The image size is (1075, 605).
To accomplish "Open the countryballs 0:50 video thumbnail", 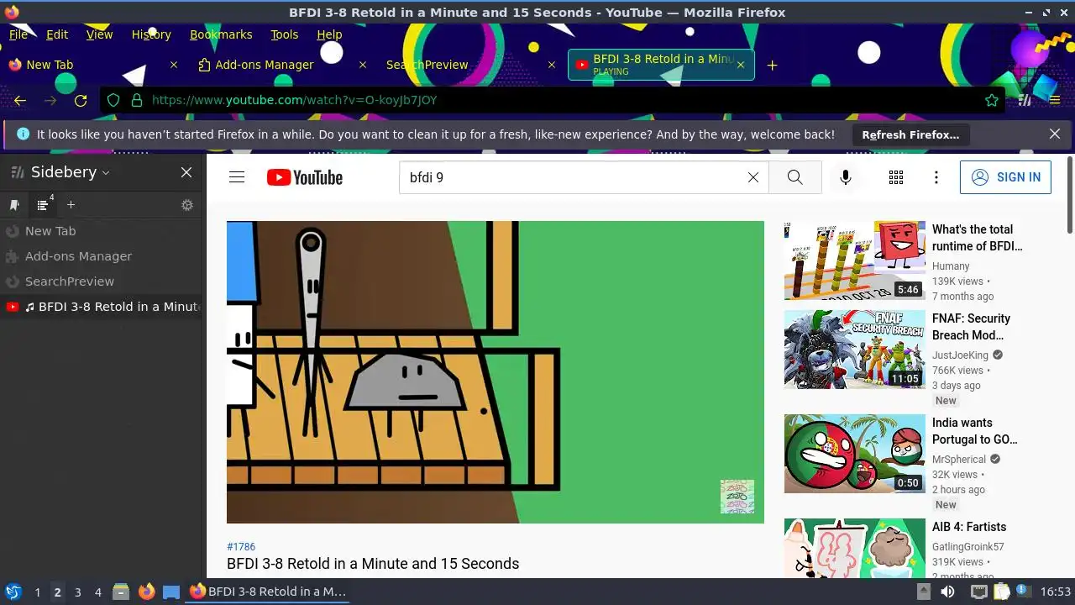I will pos(855,454).
